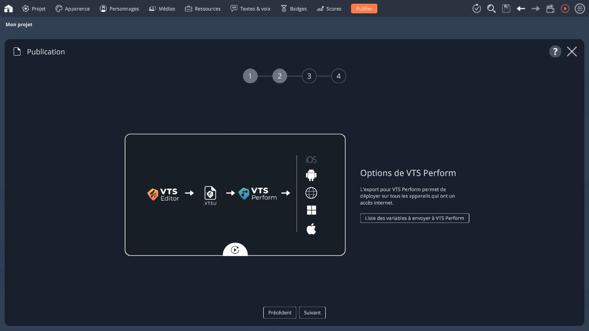Open the Scores menu
Viewport: 589px width, 331px height.
tap(329, 8)
